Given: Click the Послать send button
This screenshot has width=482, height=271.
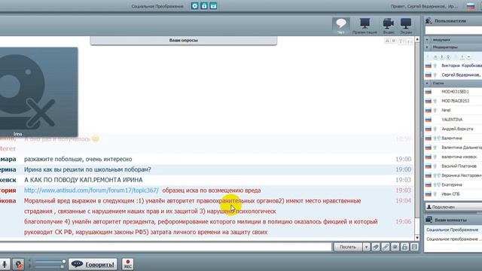Looking at the screenshot, I should coord(348,247).
